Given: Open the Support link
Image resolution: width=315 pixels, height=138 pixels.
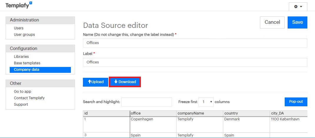Looking at the screenshot, I should coord(21,105).
